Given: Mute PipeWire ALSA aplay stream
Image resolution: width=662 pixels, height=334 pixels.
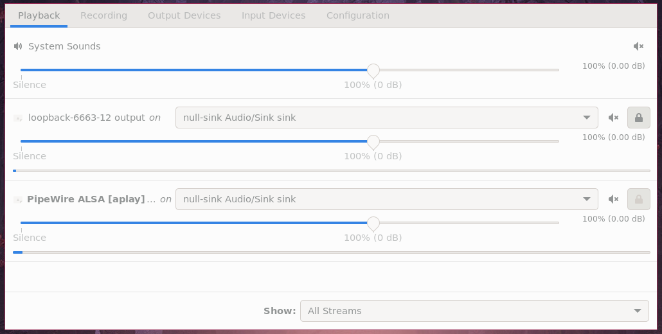Looking at the screenshot, I should point(613,199).
